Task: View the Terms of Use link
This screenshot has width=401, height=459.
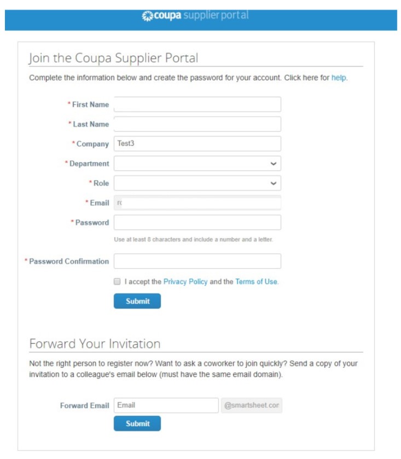Action: 256,282
